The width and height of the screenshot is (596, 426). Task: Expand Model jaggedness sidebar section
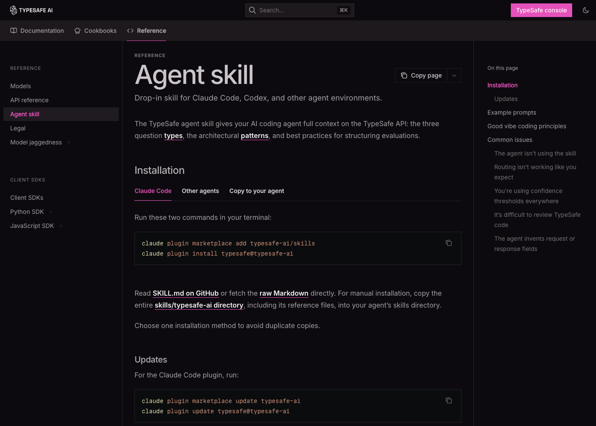(x=69, y=142)
